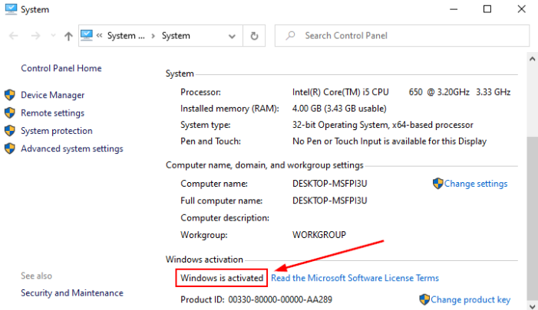Click Change settings for computer name
This screenshot has width=538, height=310.
click(476, 184)
